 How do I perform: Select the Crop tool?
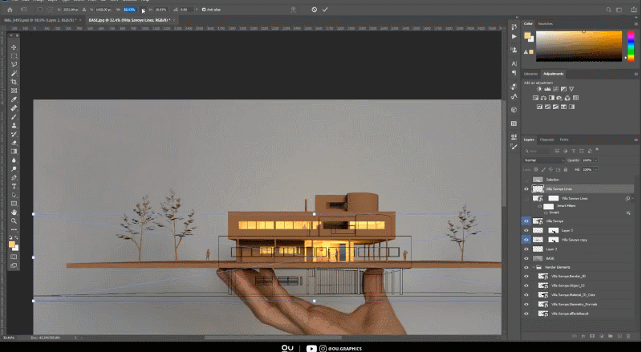coord(14,82)
